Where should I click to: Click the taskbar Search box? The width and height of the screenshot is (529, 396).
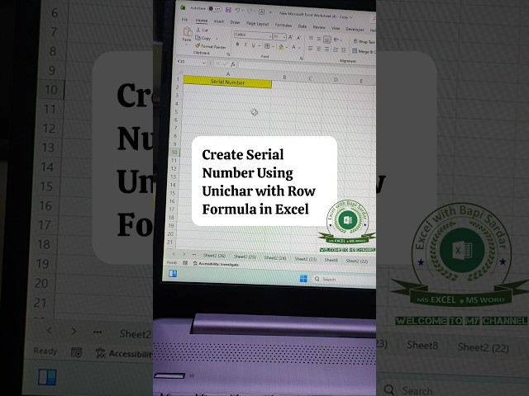(344, 280)
